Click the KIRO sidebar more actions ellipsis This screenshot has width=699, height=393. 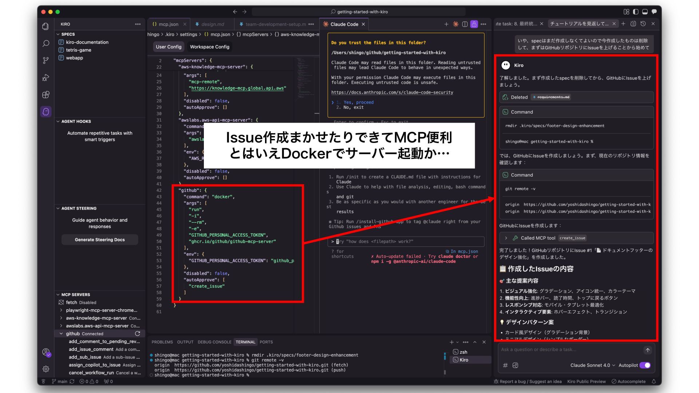click(138, 24)
